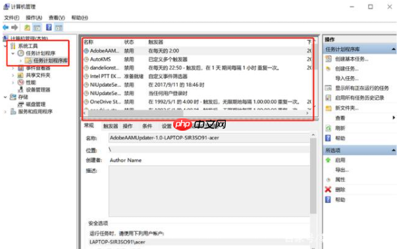Select the OneDrive St... task row
The width and height of the screenshot is (399, 249).
coord(198,102)
